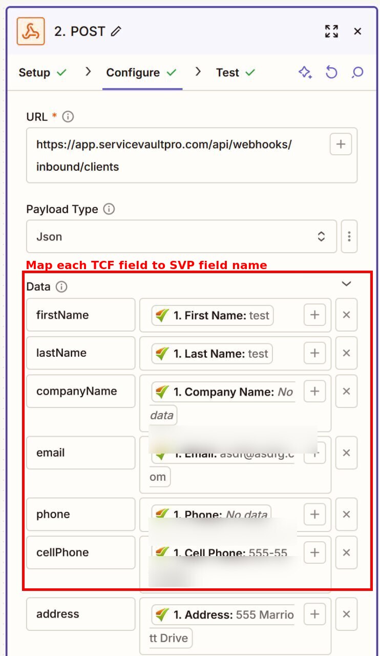Add data to the address value

click(315, 613)
